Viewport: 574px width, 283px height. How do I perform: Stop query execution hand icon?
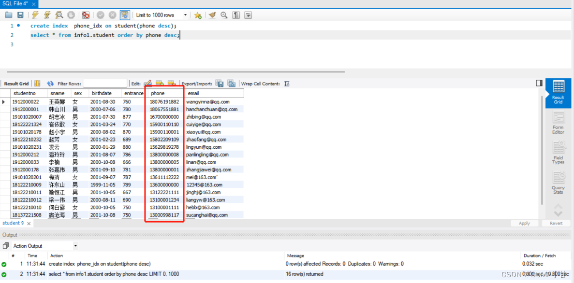click(71, 15)
